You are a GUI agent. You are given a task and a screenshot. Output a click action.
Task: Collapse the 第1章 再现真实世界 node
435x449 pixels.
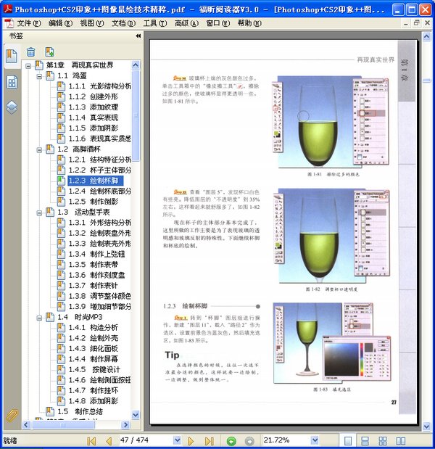[28, 66]
